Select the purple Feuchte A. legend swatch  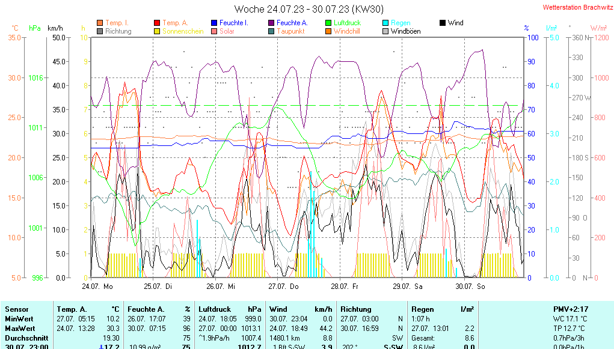pyautogui.click(x=271, y=23)
